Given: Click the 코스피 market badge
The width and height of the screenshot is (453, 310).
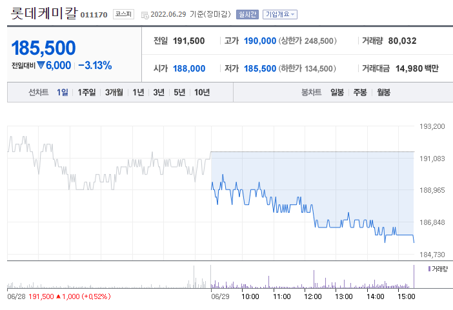Looking at the screenshot, I should [123, 14].
